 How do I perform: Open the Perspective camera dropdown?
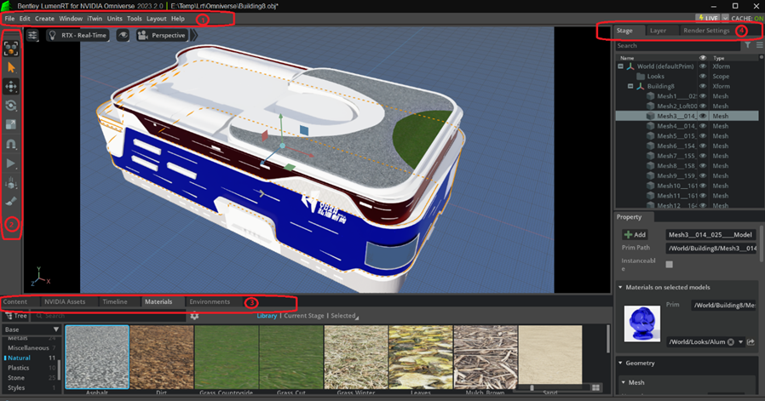[162, 35]
